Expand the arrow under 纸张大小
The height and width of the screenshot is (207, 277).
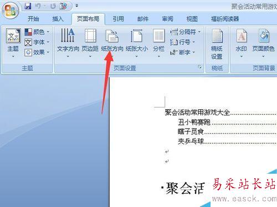(x=137, y=56)
